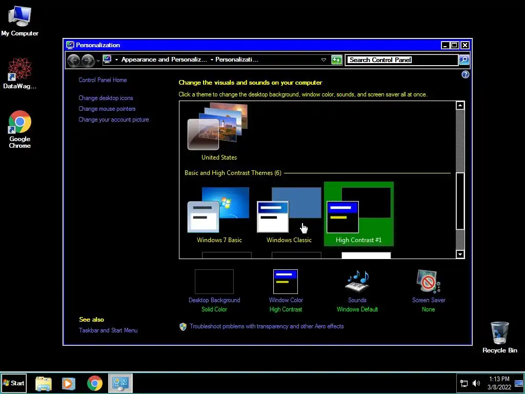Click the search magnifier button
Screen dimensions: 525x394
point(464,60)
